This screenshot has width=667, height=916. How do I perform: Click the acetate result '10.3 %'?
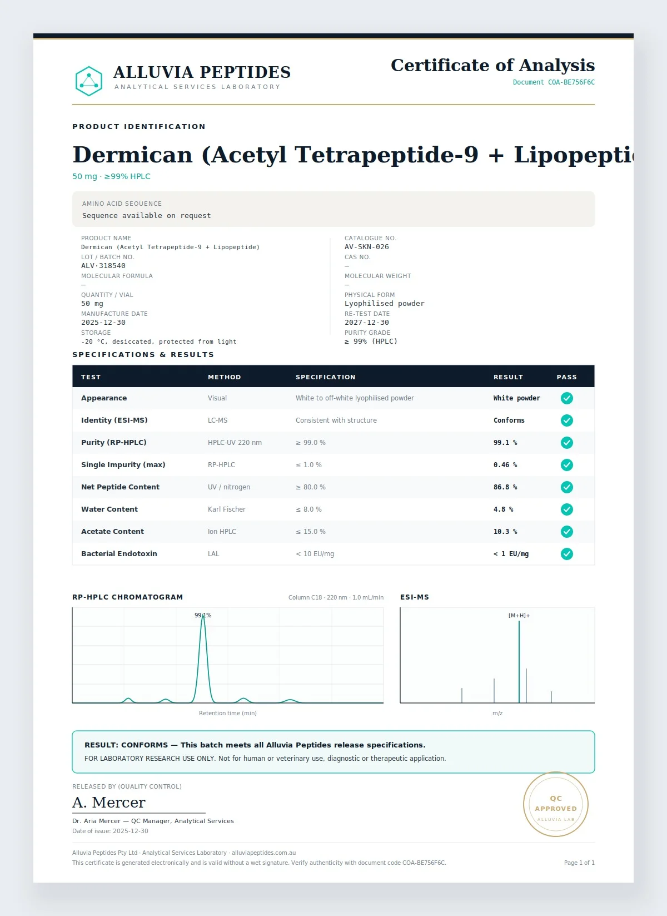pos(505,532)
